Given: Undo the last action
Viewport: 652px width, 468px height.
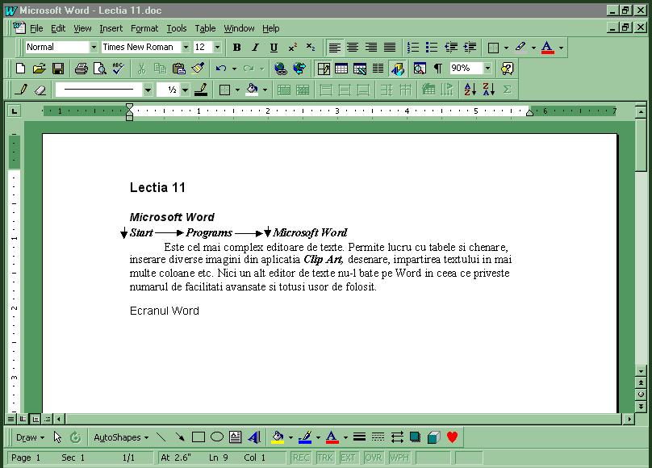Looking at the screenshot, I should point(221,68).
